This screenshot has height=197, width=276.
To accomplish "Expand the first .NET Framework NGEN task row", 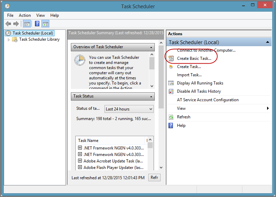I will coord(80,148).
